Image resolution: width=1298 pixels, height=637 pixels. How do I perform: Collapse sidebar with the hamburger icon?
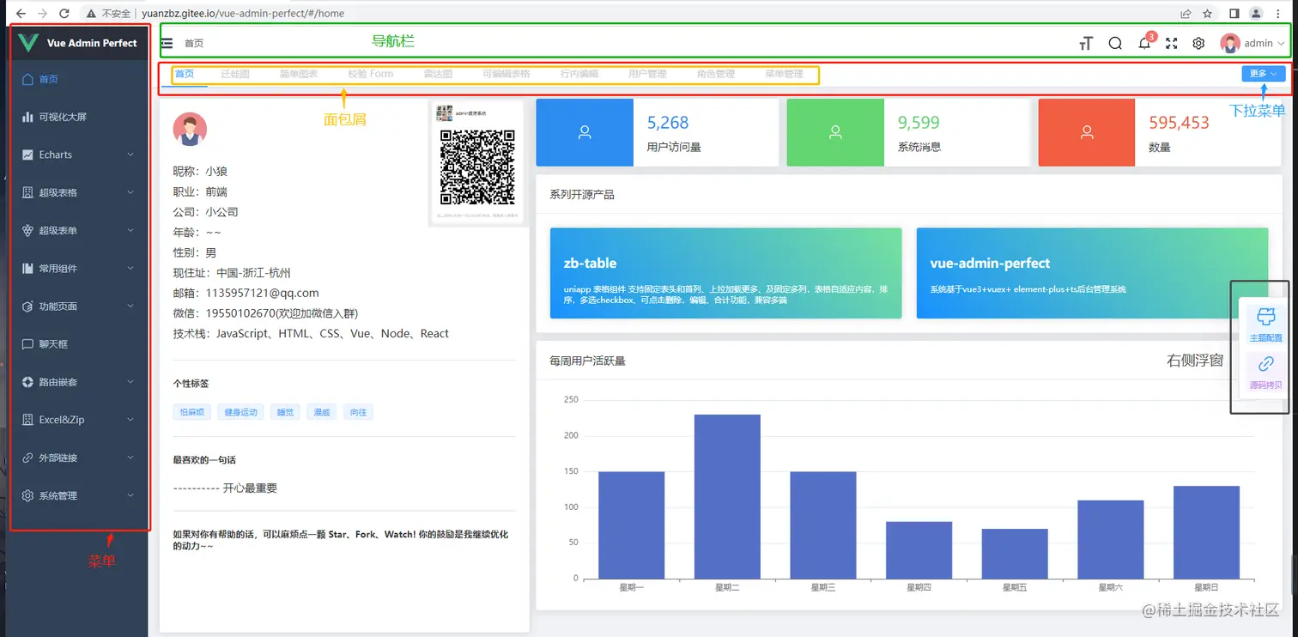tap(167, 43)
